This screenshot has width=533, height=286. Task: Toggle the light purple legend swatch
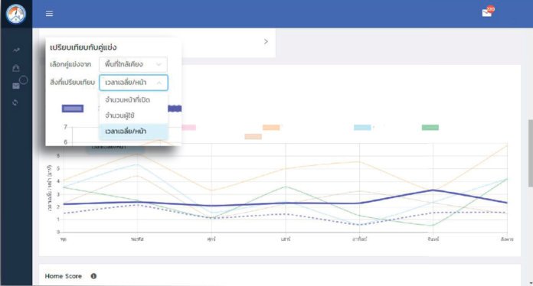[73, 109]
